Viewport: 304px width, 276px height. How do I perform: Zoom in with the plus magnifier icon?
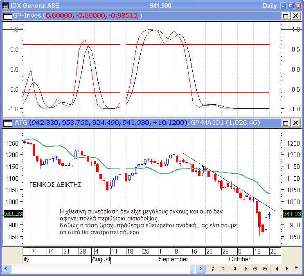[265, 269]
